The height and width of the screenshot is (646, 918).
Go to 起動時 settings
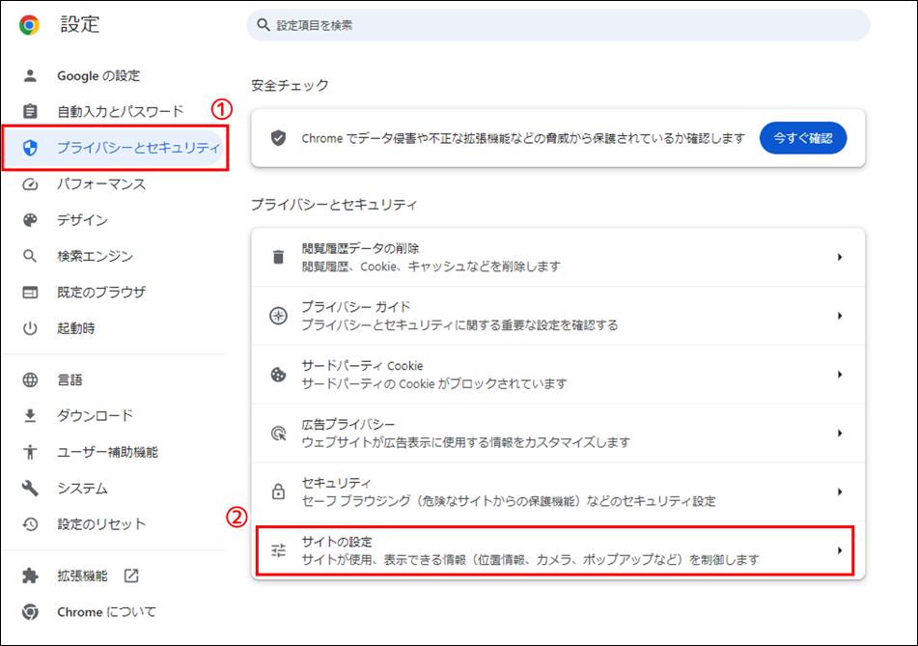[76, 328]
